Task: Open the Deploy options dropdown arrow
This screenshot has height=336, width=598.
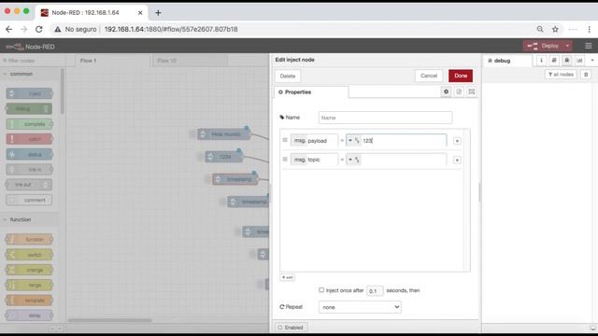Action: [567, 46]
